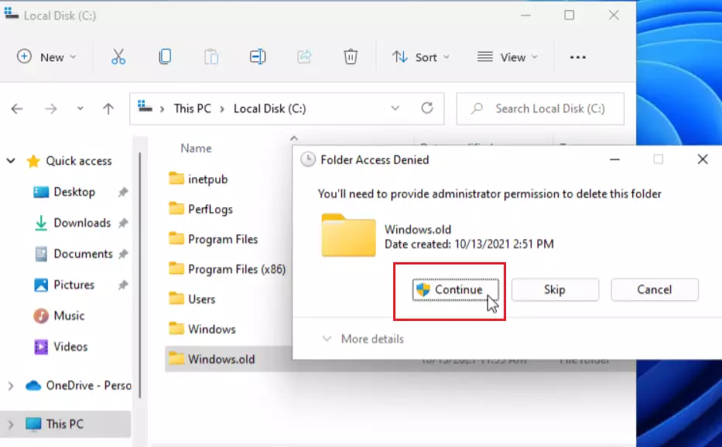Click the Skip button
This screenshot has height=447, width=722.
pos(555,289)
